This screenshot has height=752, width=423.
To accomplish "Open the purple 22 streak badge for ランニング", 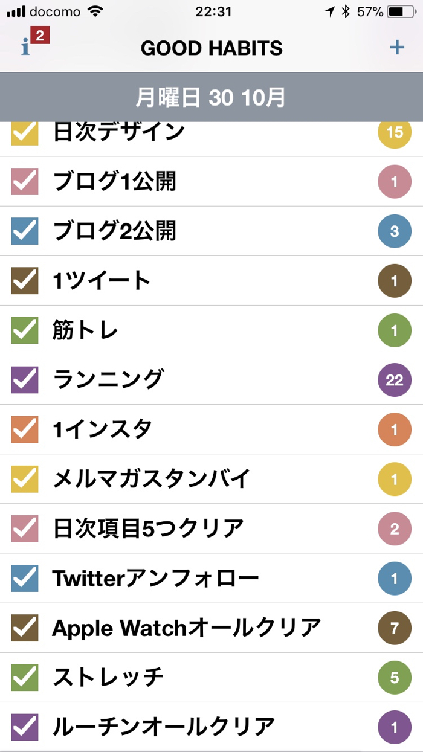I will pyautogui.click(x=395, y=379).
